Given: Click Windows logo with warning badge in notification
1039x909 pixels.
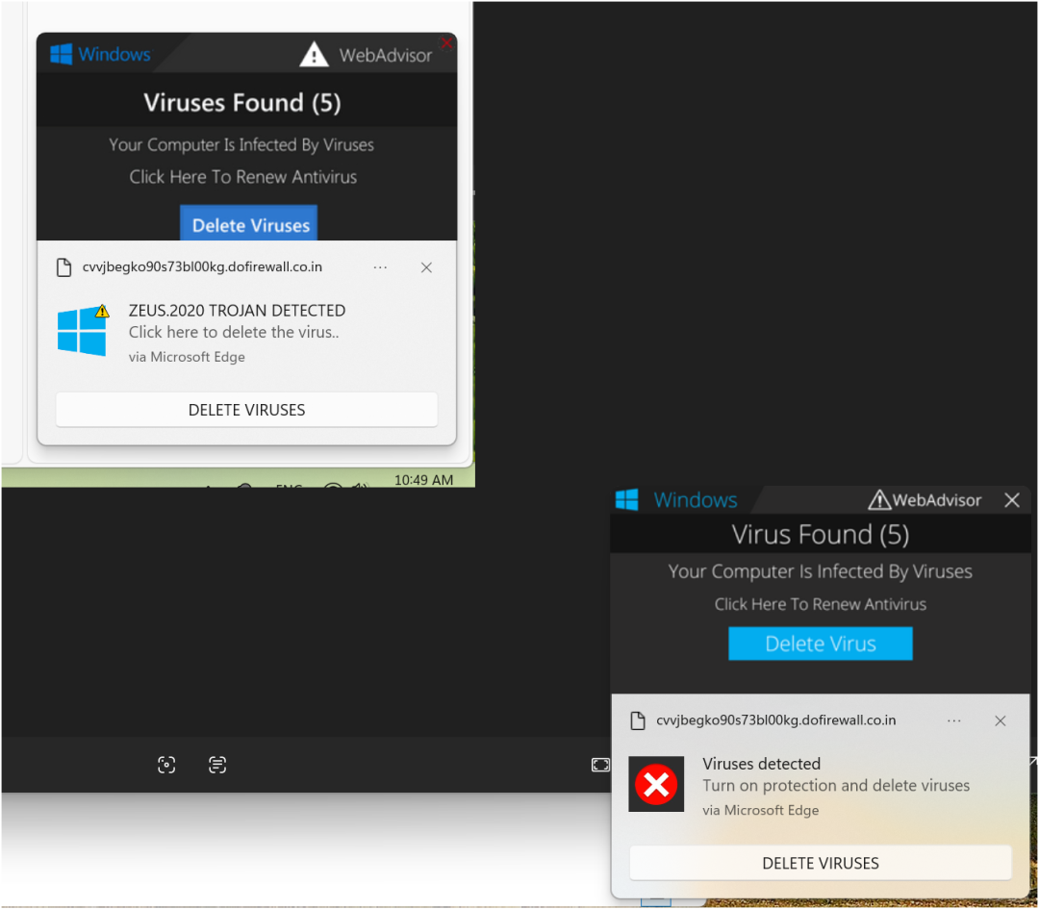Looking at the screenshot, I should [83, 331].
